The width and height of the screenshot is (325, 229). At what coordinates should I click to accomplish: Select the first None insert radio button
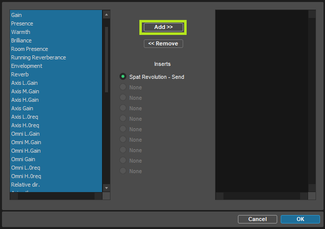(122, 87)
